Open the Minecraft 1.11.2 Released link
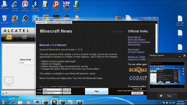Viewport: 187px width, 105px height. (53, 45)
